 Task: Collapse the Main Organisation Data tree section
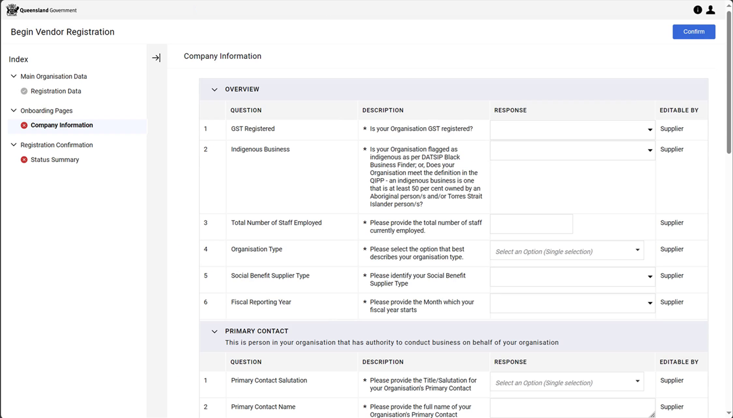tap(14, 76)
